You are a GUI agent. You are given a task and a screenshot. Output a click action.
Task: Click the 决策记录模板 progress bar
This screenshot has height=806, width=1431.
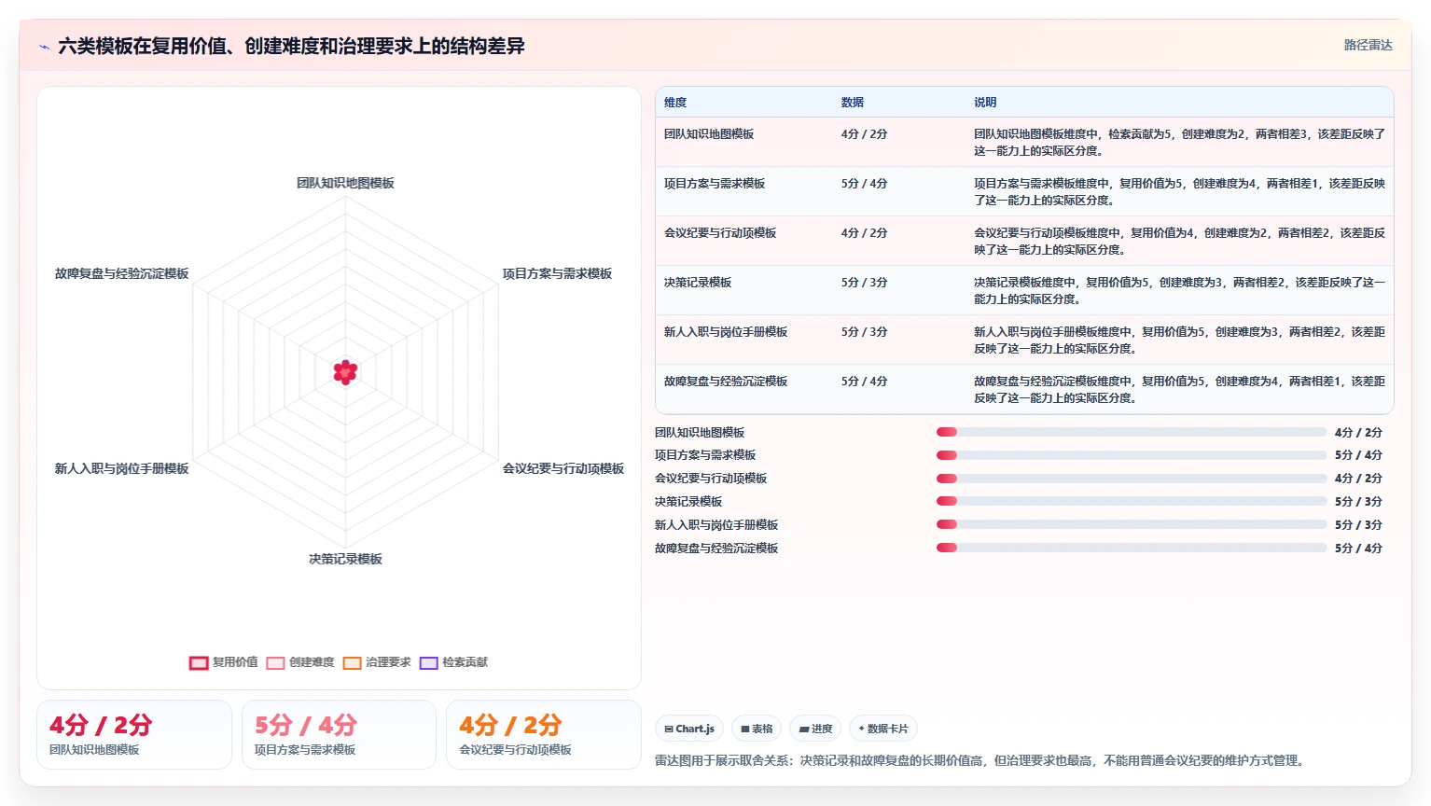click(1132, 502)
